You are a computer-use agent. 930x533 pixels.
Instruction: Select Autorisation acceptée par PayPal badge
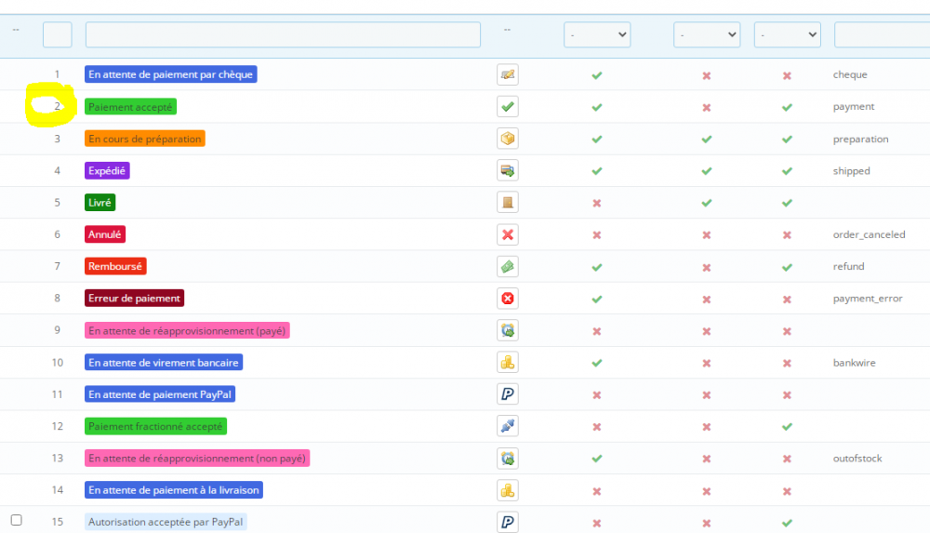(166, 522)
